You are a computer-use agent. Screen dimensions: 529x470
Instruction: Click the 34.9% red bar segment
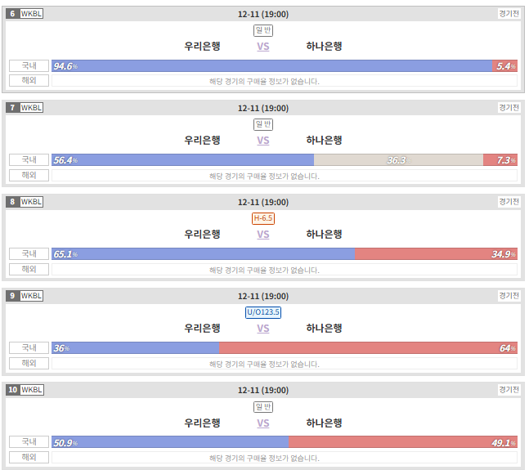click(x=436, y=254)
